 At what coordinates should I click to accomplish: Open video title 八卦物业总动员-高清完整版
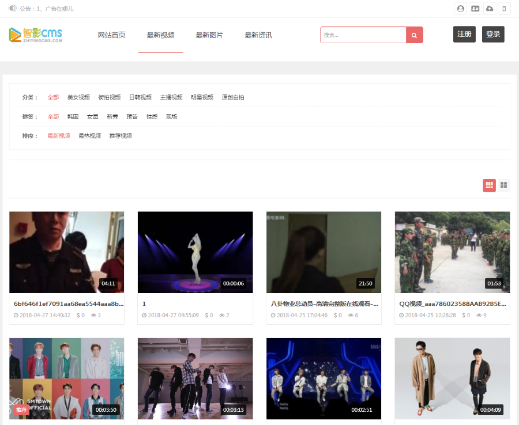pos(324,303)
